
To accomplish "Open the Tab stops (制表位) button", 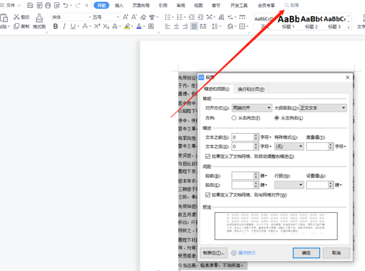I will coord(214,252).
